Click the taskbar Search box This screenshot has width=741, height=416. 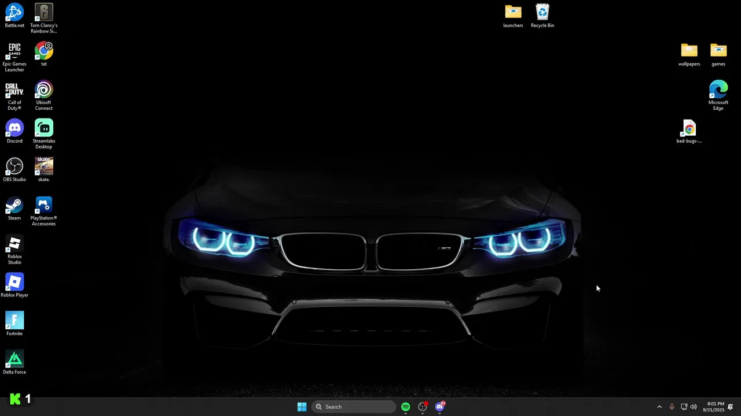(x=354, y=407)
